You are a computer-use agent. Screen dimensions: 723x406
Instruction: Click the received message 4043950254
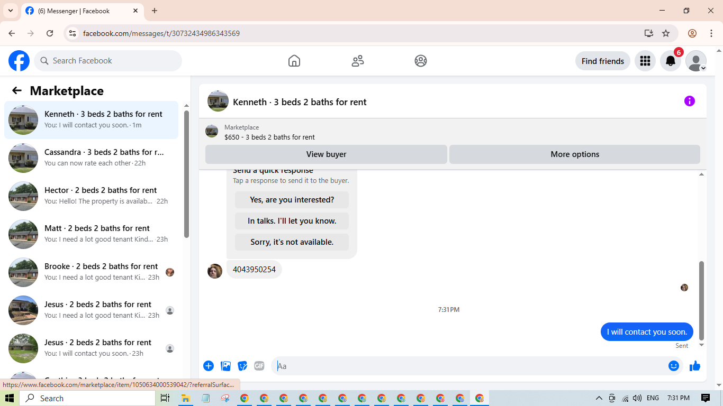pos(254,270)
